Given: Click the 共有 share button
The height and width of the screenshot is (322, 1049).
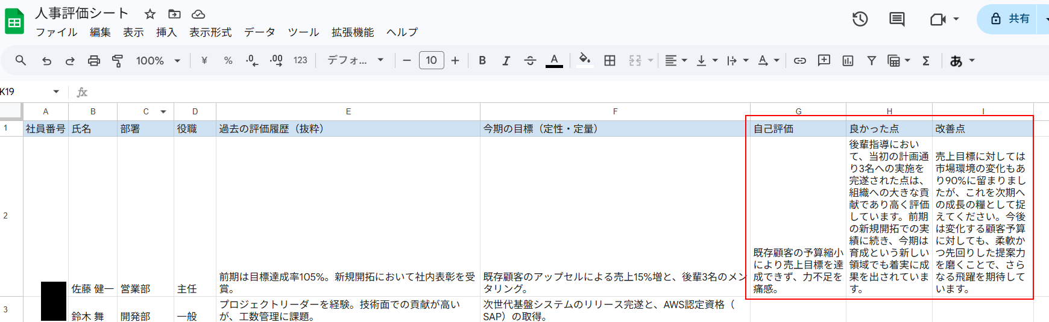Looking at the screenshot, I should click(1011, 19).
